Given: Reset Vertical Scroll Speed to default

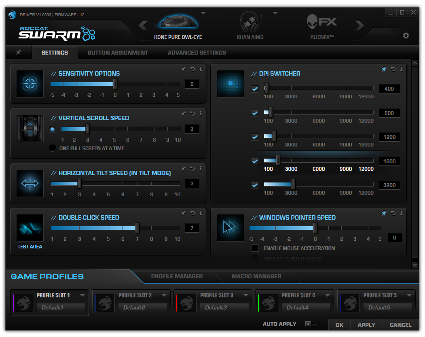Looking at the screenshot, I should click(192, 114).
